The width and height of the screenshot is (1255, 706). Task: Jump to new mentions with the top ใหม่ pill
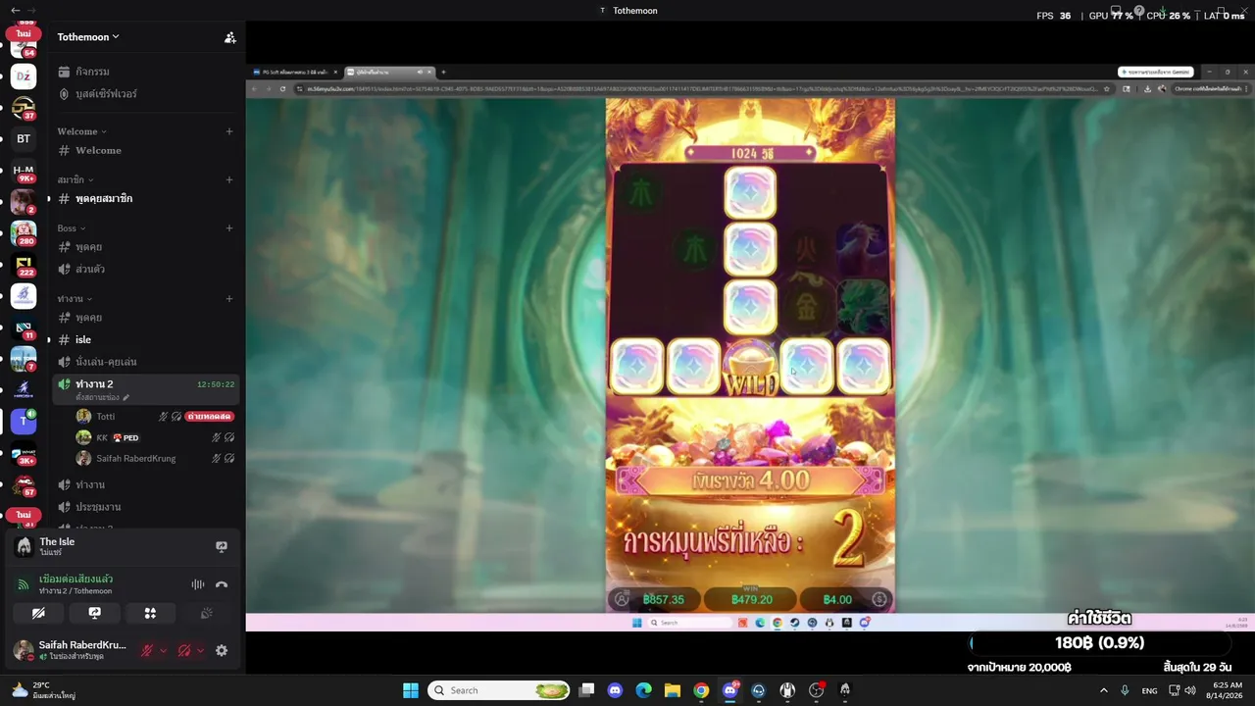coord(24,33)
